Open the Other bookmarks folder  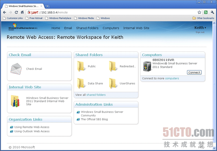(x=203, y=18)
